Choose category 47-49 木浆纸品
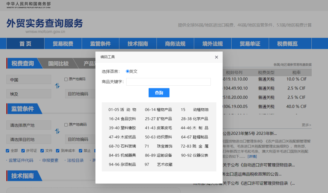The width and height of the screenshot is (328, 193). [x=122, y=137]
